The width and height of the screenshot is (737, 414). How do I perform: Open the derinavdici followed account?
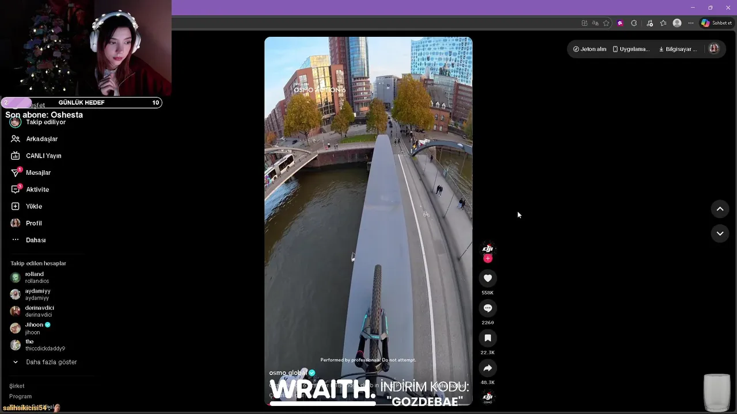32,311
